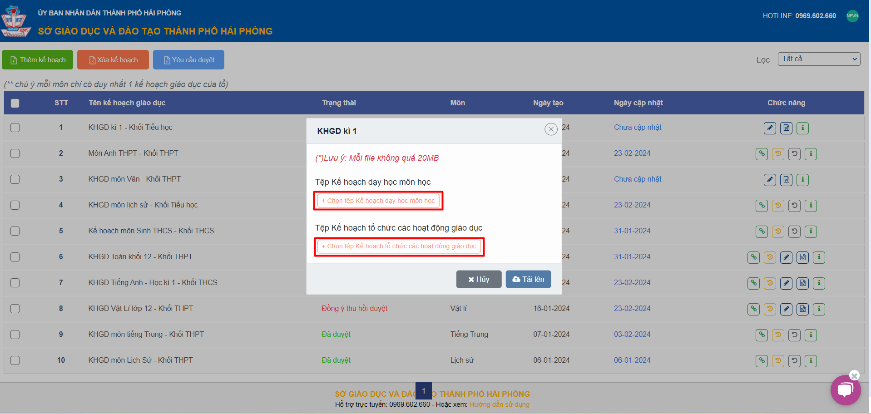Click the Word document icon in row 6

click(802, 257)
